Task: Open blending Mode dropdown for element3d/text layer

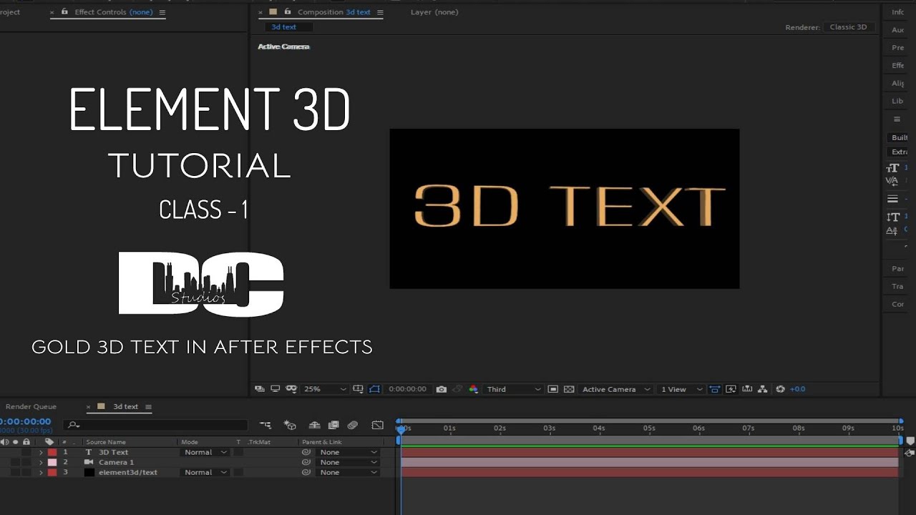Action: tap(205, 472)
